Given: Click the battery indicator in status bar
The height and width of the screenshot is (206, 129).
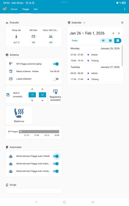Looking at the screenshot, I should [x=124, y=3].
